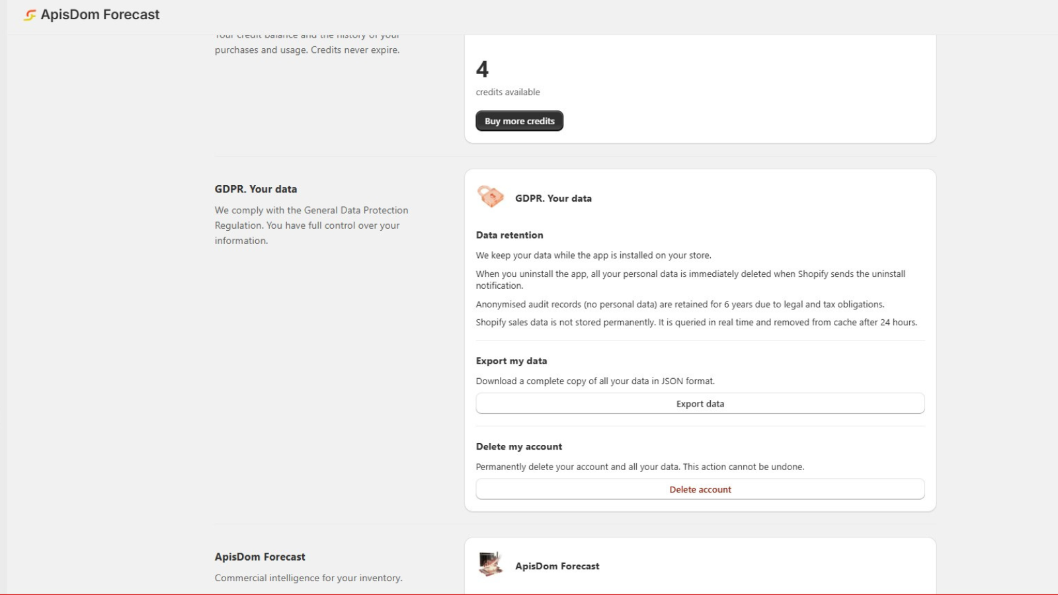Click the 'GDPR. Your data' left section heading
Image resolution: width=1058 pixels, height=595 pixels.
256,189
